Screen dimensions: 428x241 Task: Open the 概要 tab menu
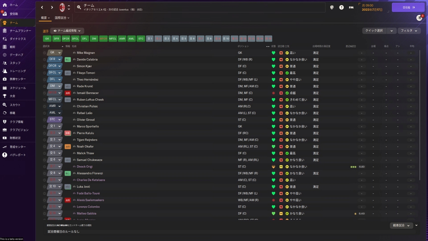[45, 18]
